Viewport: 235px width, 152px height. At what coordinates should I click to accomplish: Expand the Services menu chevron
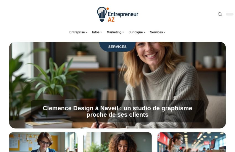pyautogui.click(x=164, y=32)
